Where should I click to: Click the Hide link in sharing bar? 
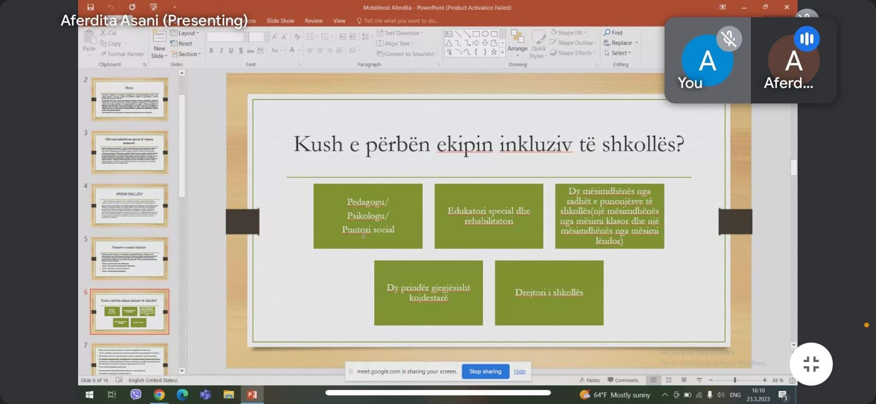[520, 371]
